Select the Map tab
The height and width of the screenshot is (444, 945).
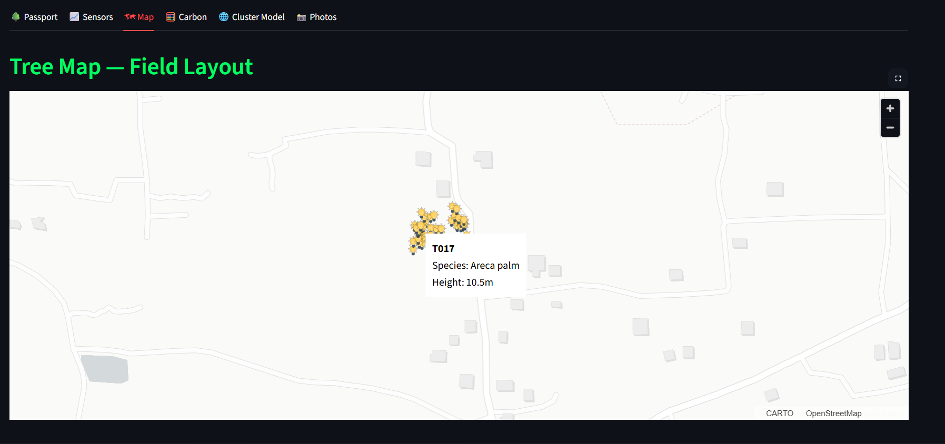pyautogui.click(x=138, y=17)
